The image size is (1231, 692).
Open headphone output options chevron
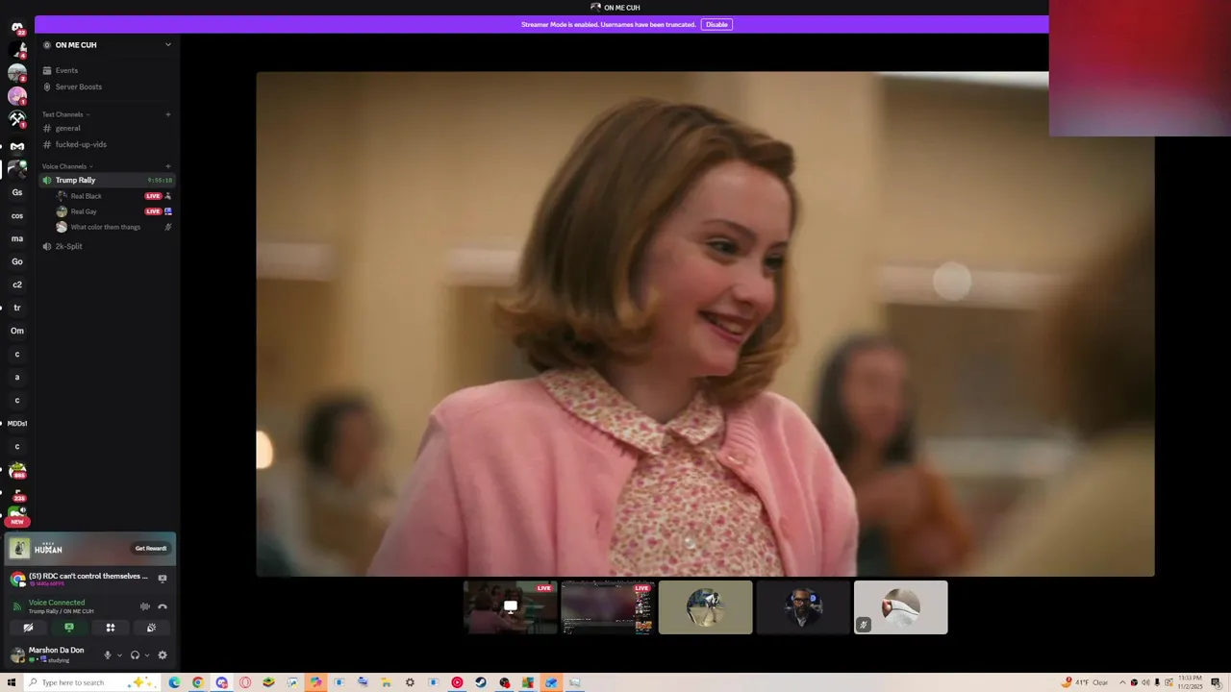tap(147, 655)
